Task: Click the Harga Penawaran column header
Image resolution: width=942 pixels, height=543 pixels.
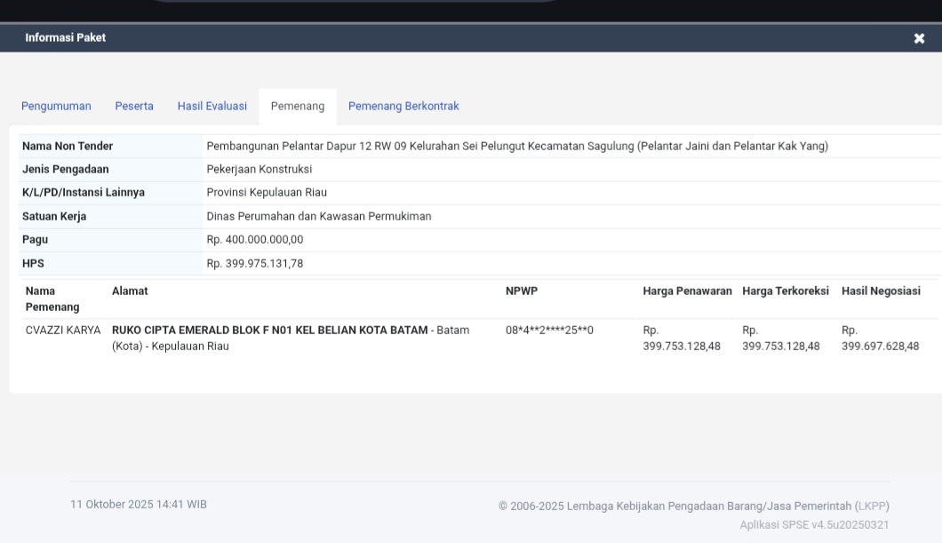Action: [687, 291]
